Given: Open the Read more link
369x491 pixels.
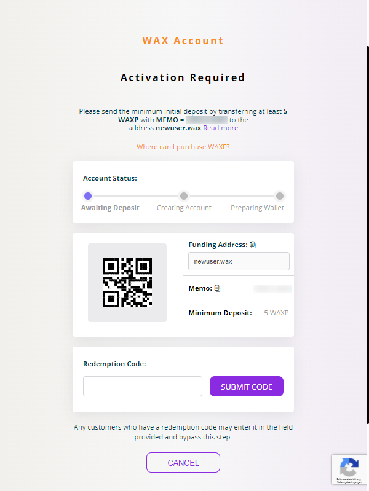Looking at the screenshot, I should (x=221, y=128).
